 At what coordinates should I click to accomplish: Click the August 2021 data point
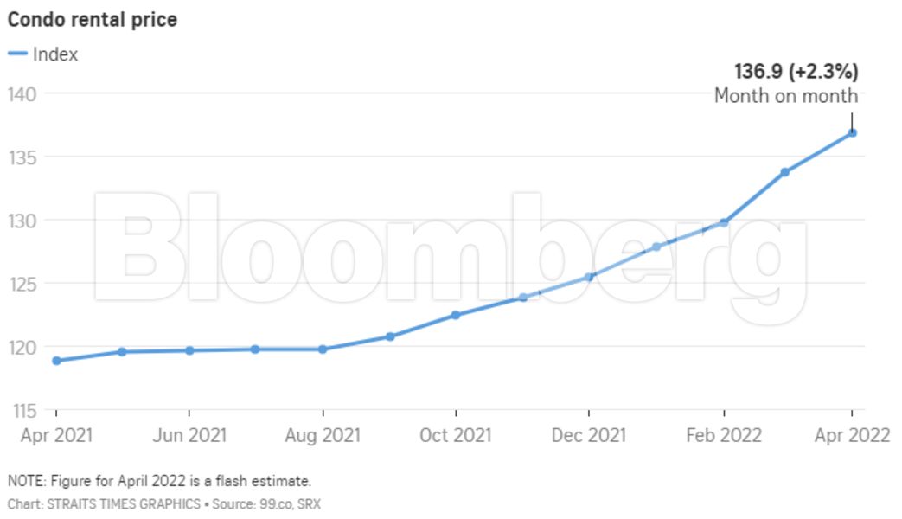pyautogui.click(x=323, y=349)
